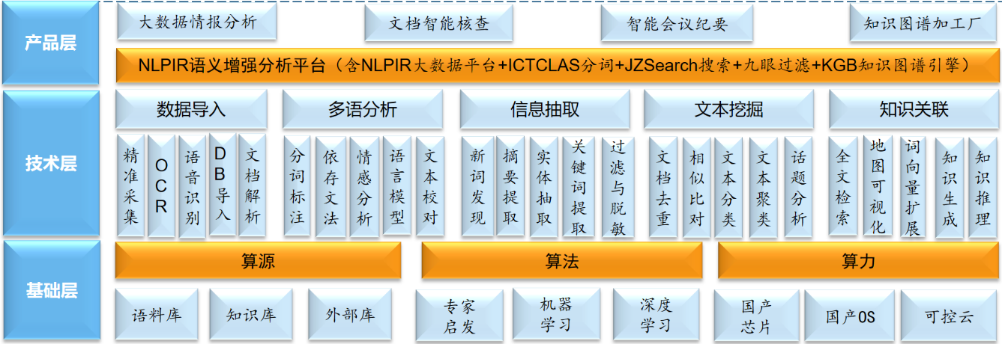Open the 知识图谱加工厂 product box
Screen dimensions: 1002x344
923,22
